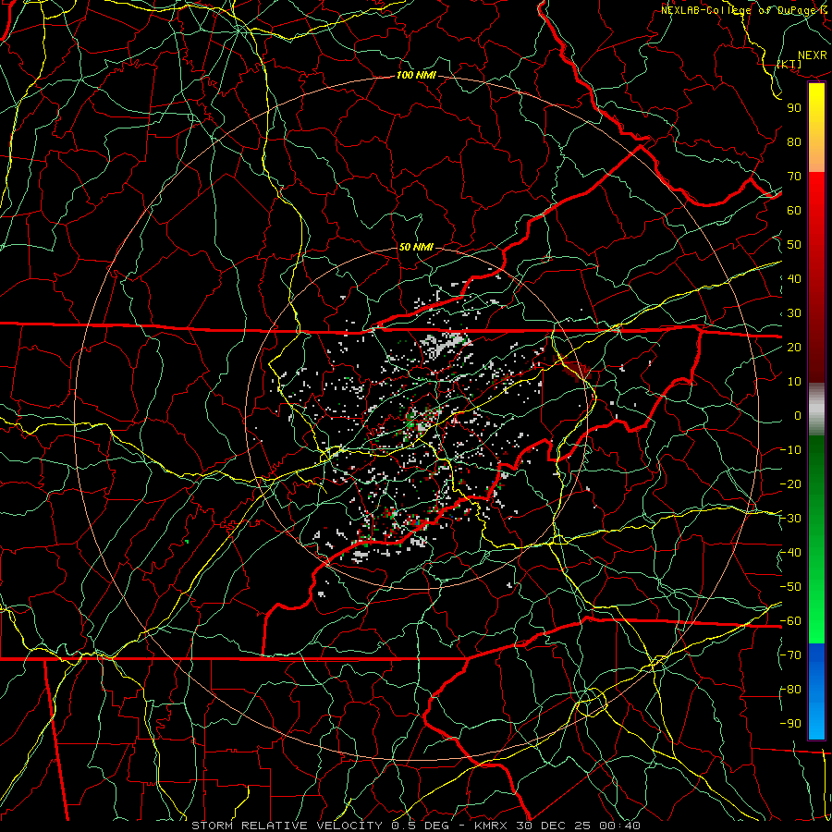Click the -90 scale value
The width and height of the screenshot is (832, 832).
(790, 724)
